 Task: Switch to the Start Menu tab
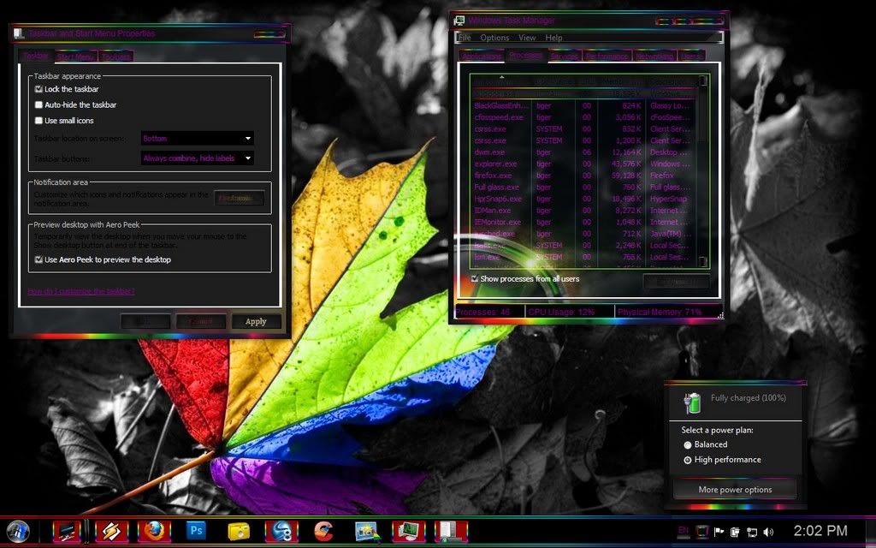pyautogui.click(x=75, y=57)
